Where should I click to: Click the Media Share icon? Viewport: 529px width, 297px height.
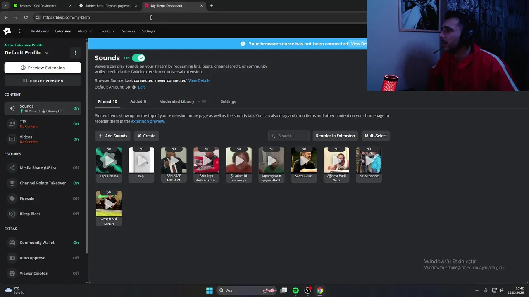12,168
